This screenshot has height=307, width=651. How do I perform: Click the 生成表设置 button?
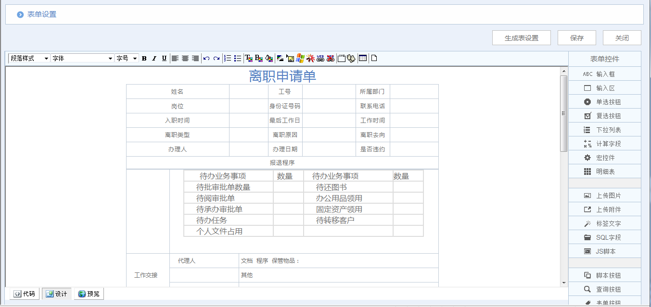(x=521, y=37)
